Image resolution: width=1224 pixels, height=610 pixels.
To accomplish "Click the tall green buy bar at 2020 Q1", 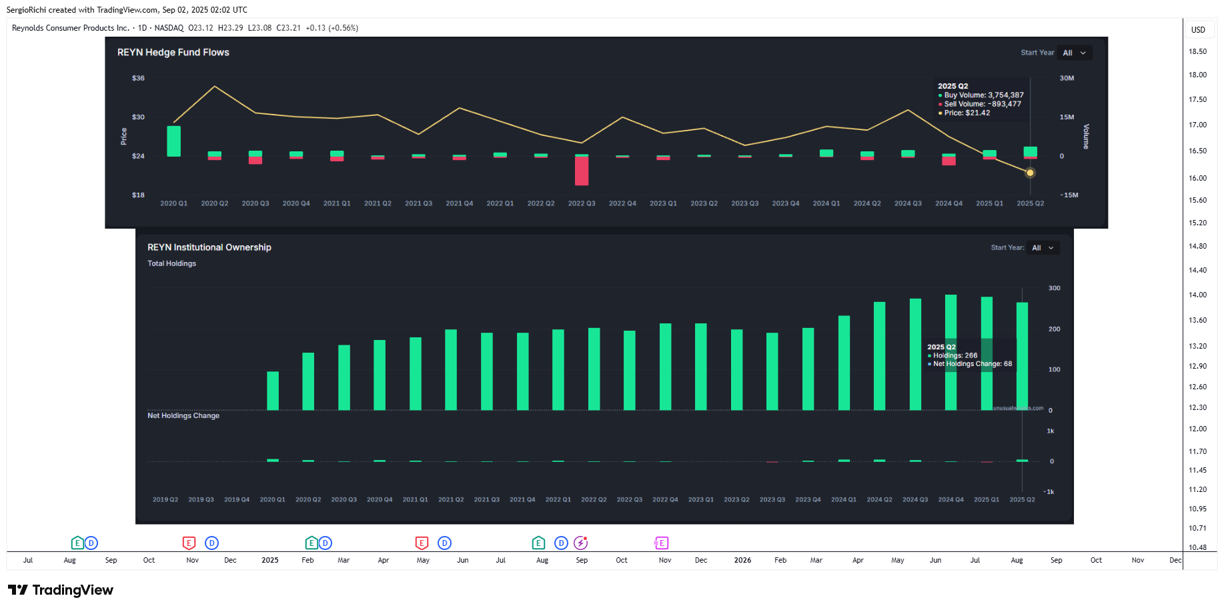I will 173,141.
